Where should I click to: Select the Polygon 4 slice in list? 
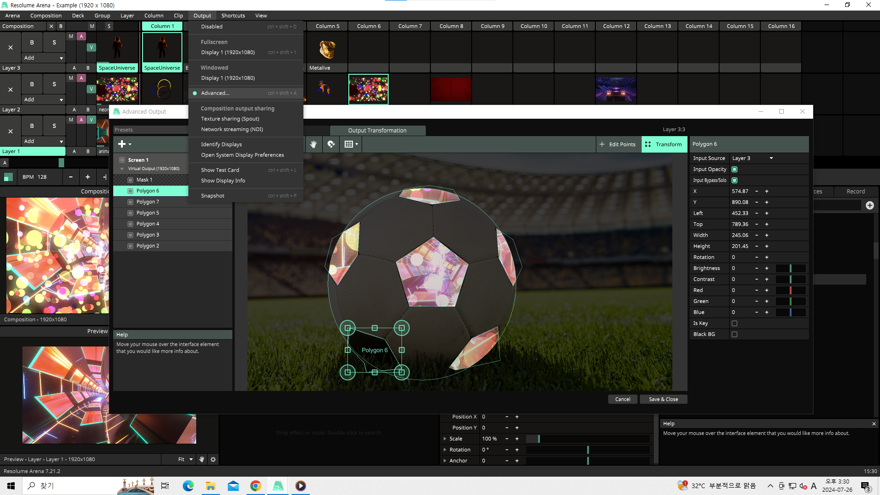[148, 224]
